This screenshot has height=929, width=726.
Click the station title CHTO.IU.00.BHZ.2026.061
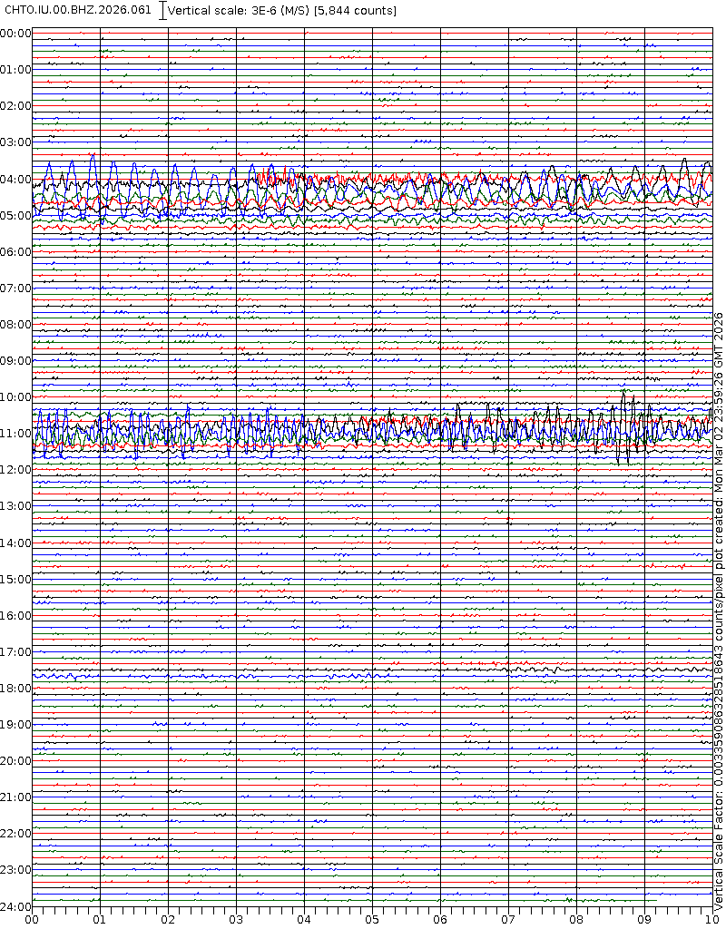pos(79,11)
